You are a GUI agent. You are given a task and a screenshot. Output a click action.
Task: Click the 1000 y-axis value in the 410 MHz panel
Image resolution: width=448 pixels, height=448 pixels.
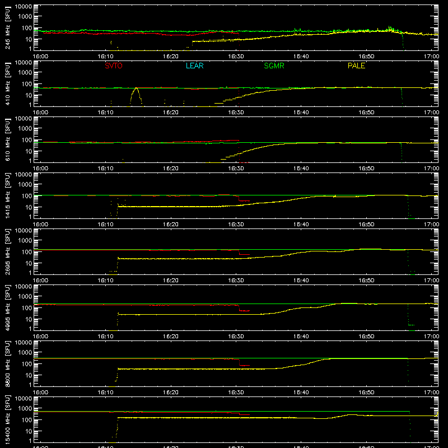pos(25,73)
